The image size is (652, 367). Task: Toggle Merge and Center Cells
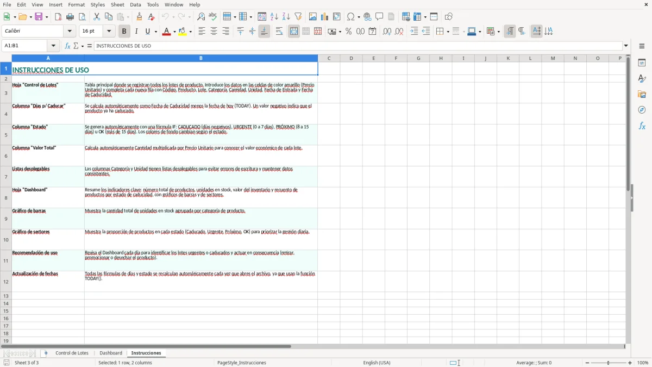[x=294, y=32]
